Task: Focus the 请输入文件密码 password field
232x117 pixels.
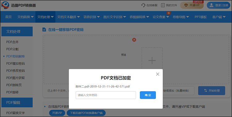Action: (106, 95)
